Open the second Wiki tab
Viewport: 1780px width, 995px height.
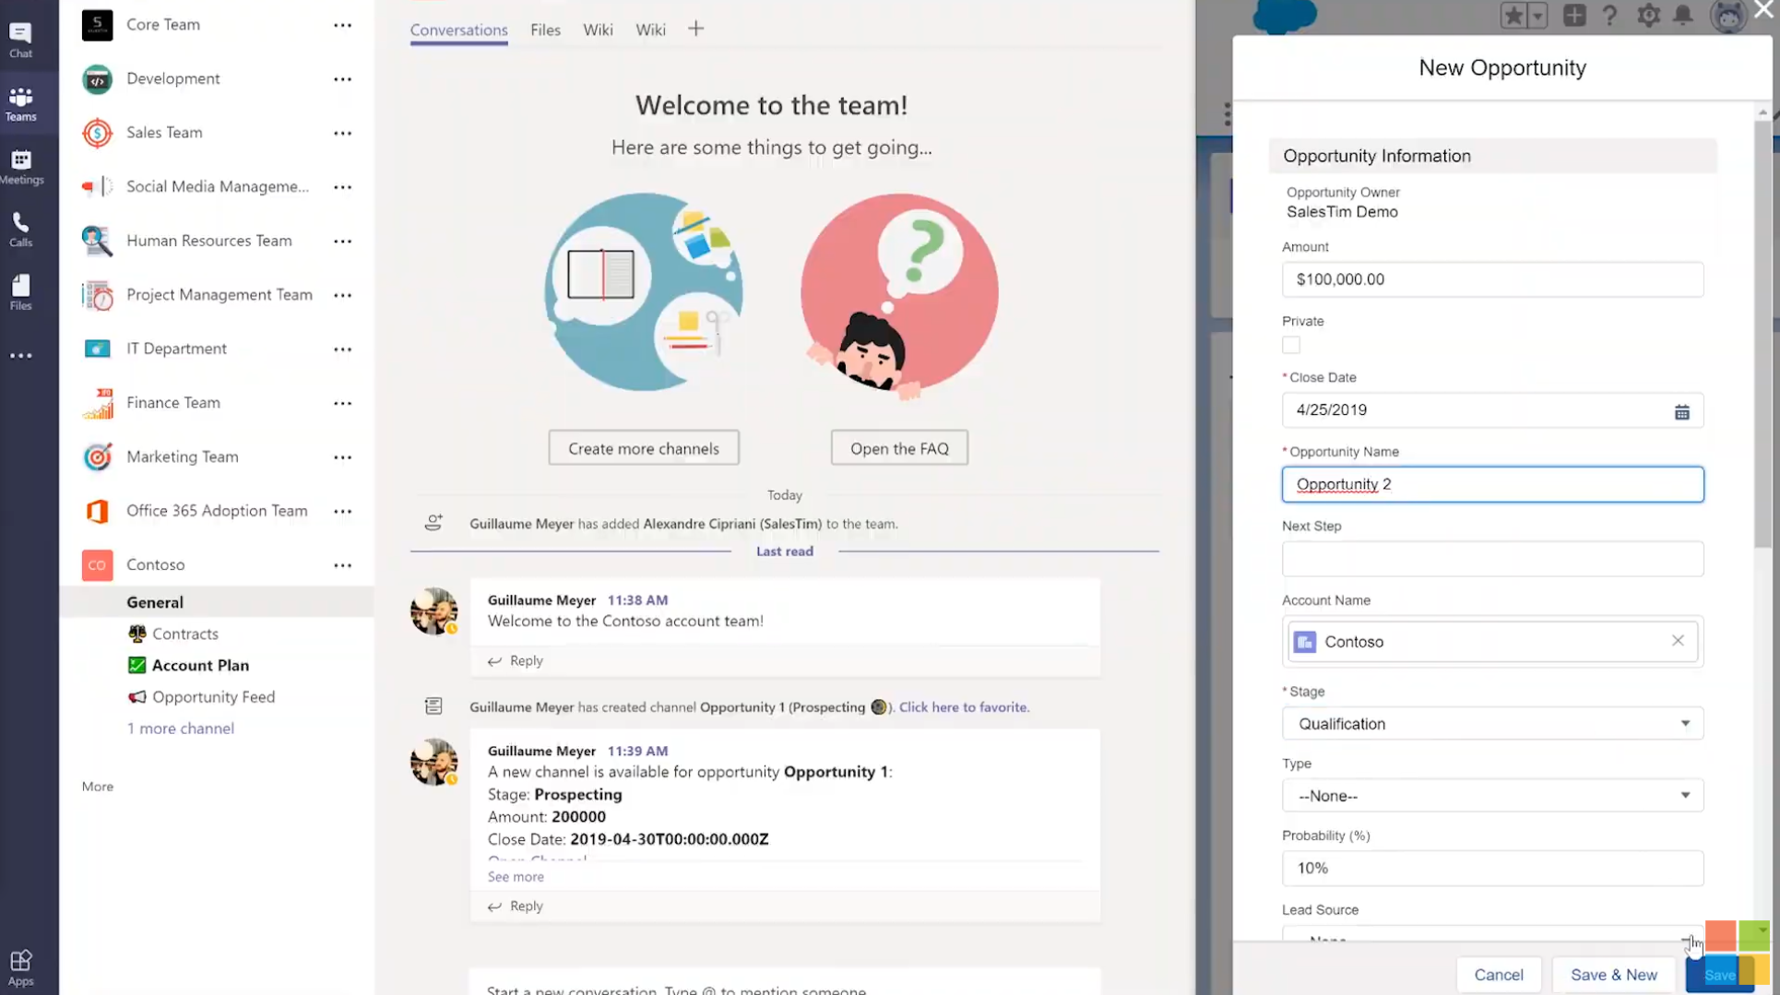pyautogui.click(x=650, y=30)
